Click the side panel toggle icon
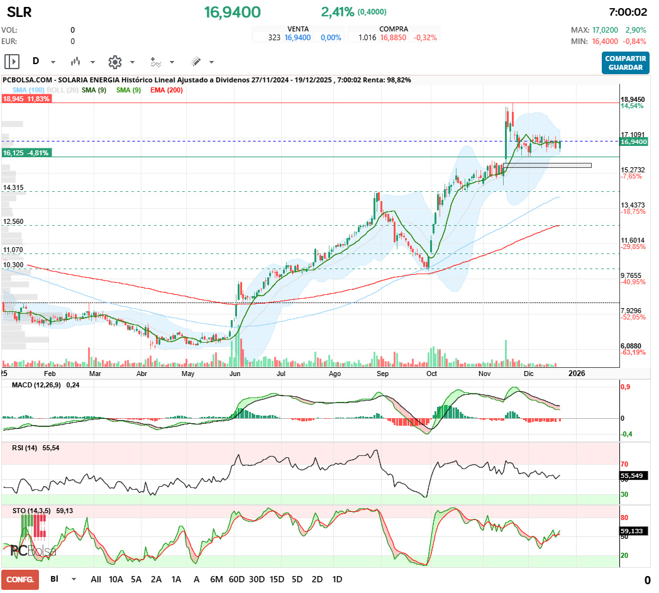The height and width of the screenshot is (593, 659). point(12,62)
